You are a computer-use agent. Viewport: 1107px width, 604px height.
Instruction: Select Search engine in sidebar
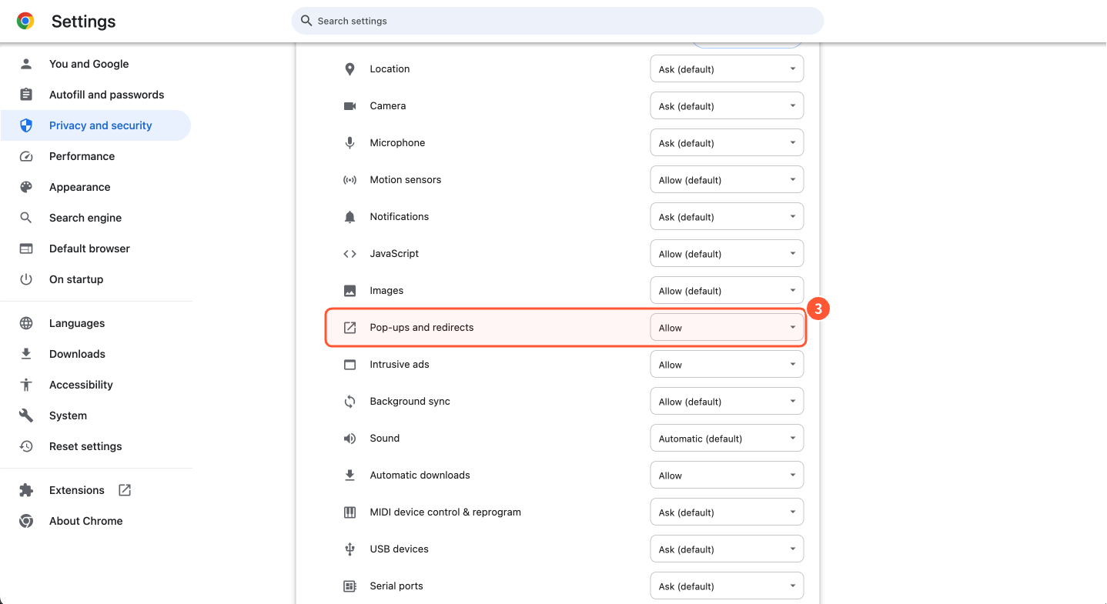tap(85, 218)
